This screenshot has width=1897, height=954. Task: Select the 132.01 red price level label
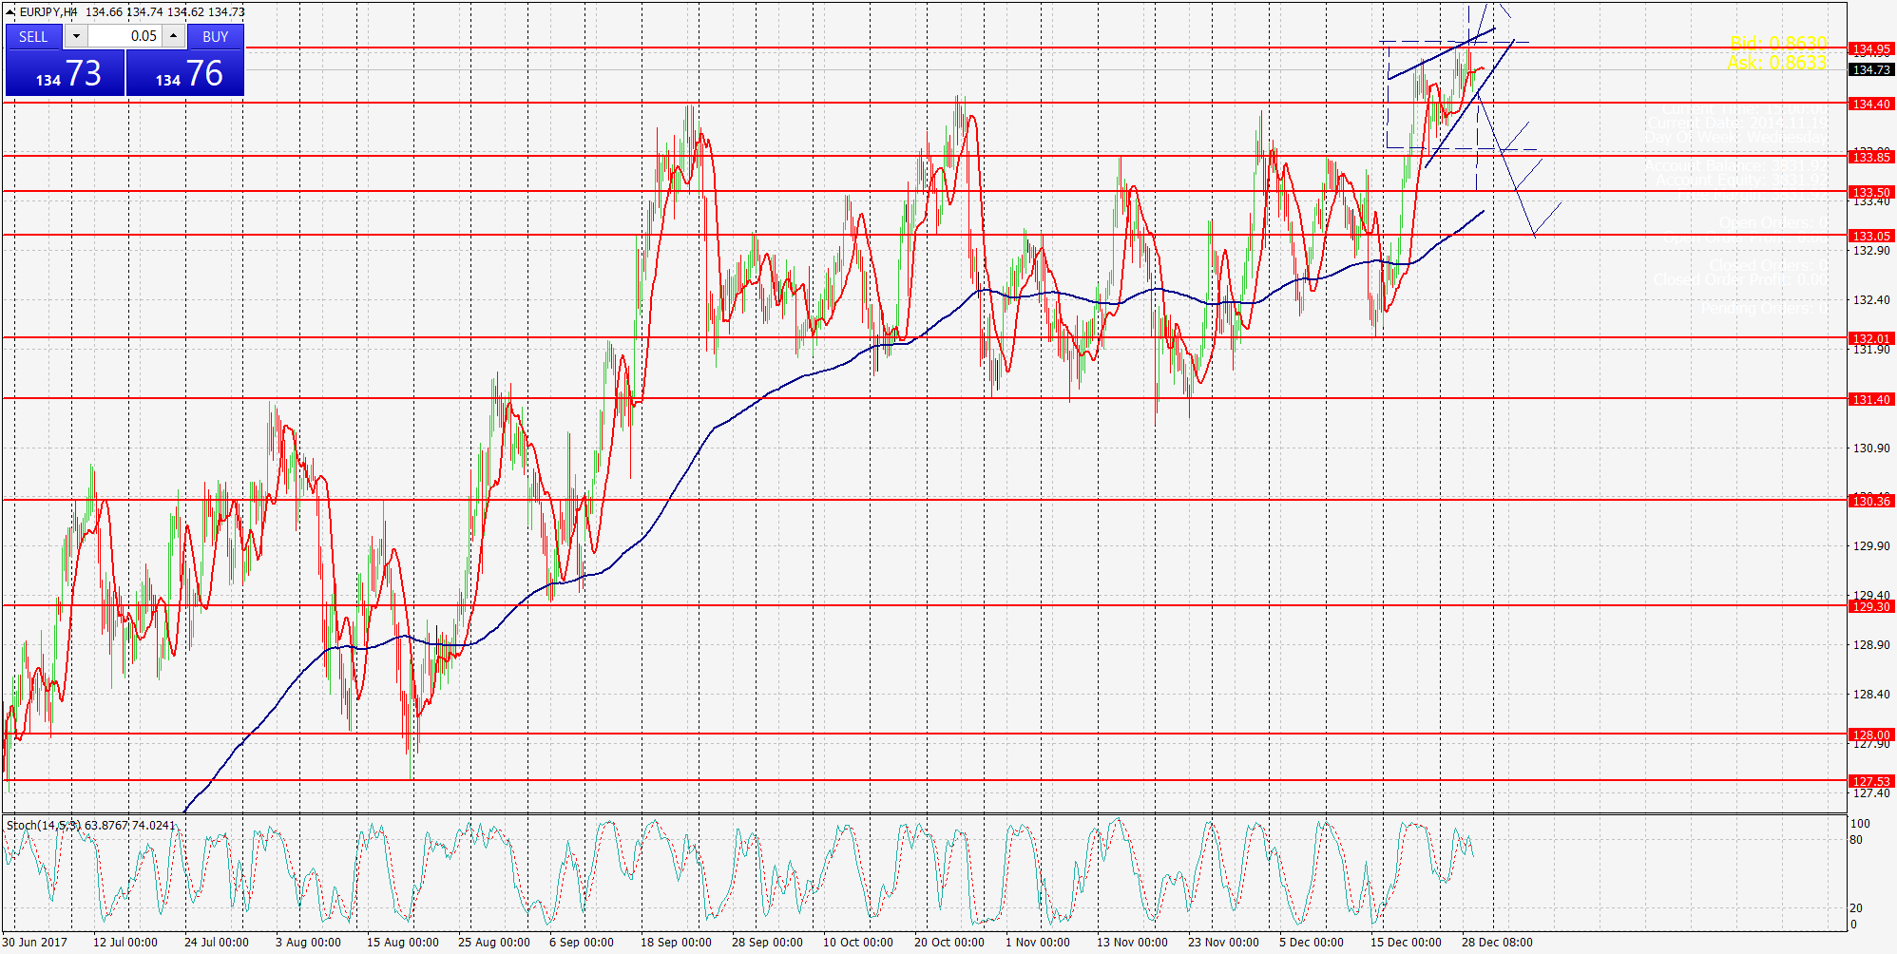coord(1871,338)
